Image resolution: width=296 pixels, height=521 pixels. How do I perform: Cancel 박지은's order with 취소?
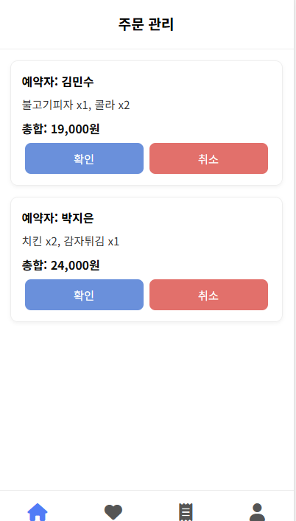tap(208, 295)
